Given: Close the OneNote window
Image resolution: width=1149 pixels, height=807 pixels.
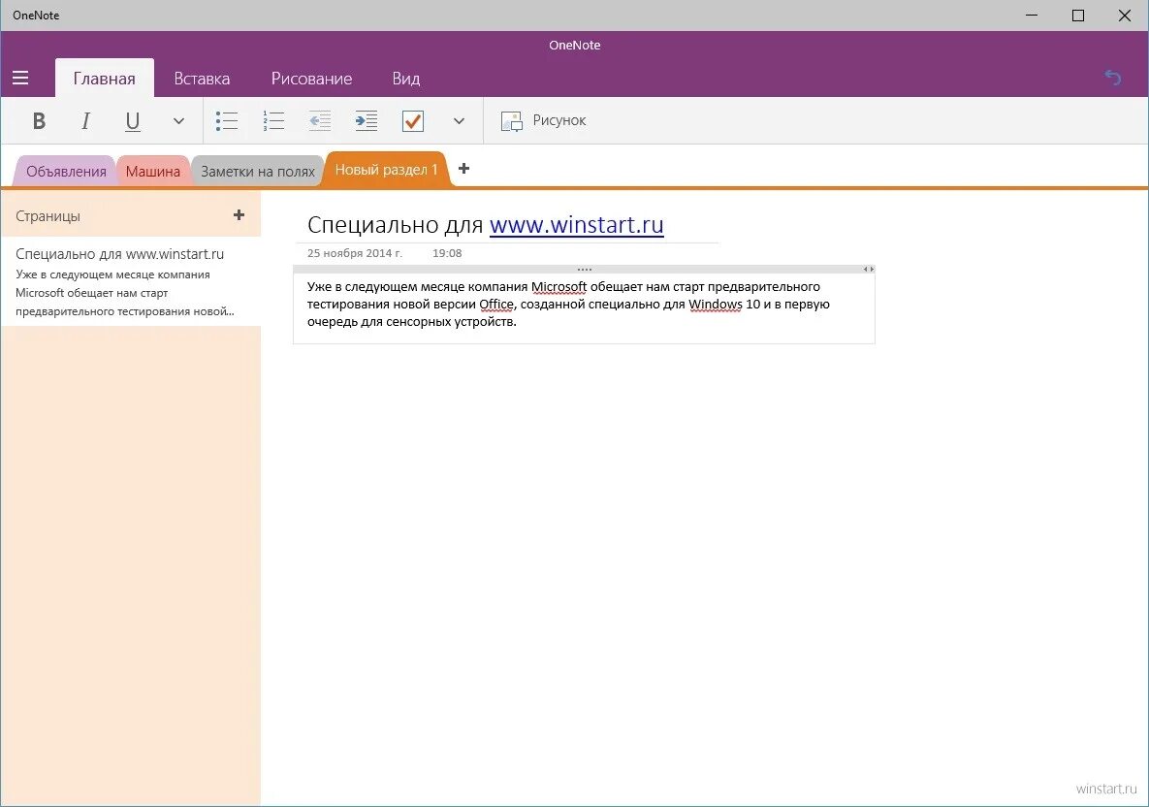Looking at the screenshot, I should (1124, 16).
